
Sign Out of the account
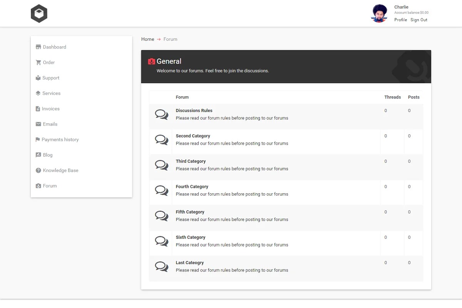418,20
